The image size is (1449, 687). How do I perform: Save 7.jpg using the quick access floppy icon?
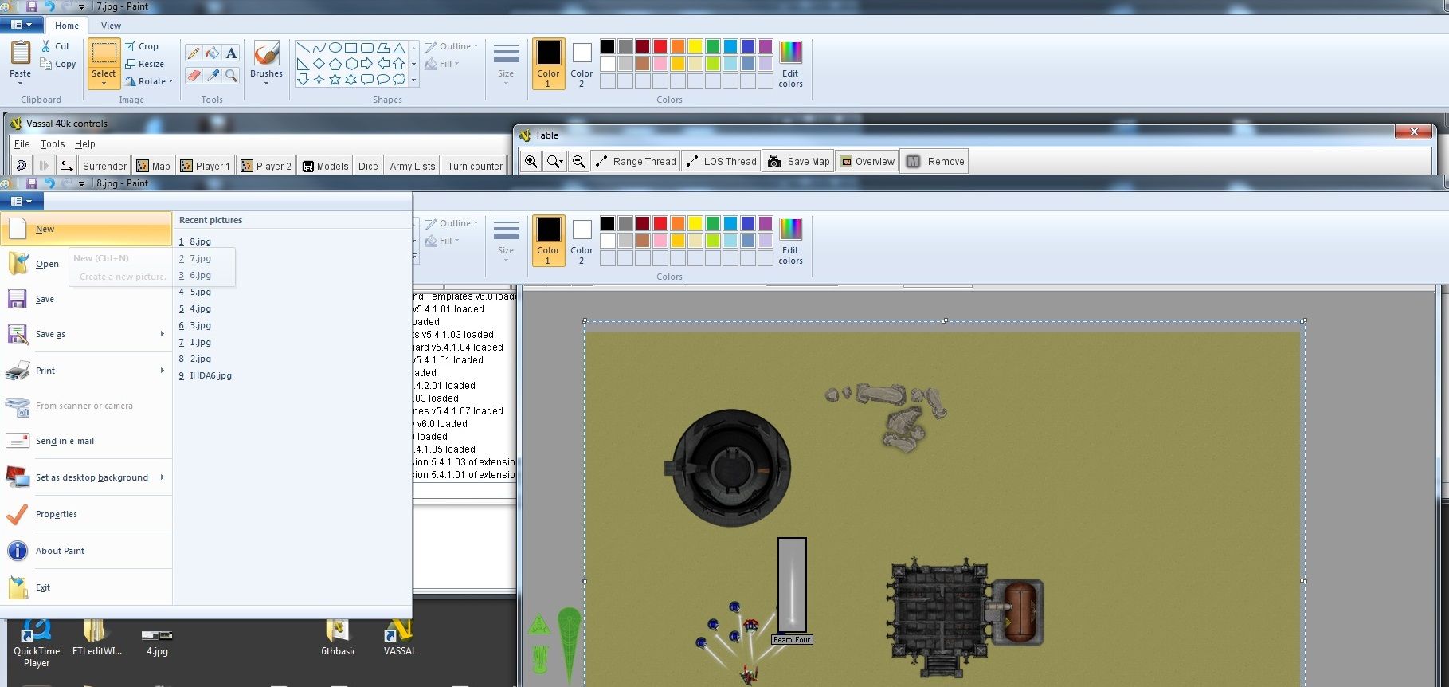(x=32, y=6)
